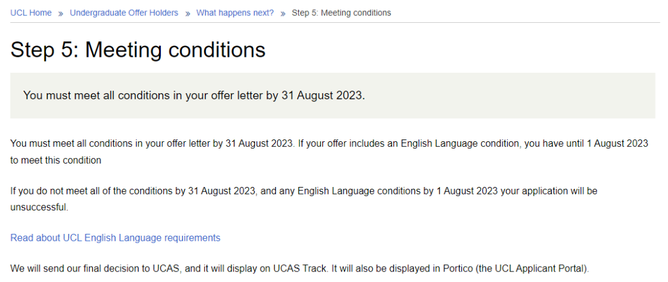Go to the UCL Home breadcrumb link
This screenshot has width=668, height=282.
[31, 12]
